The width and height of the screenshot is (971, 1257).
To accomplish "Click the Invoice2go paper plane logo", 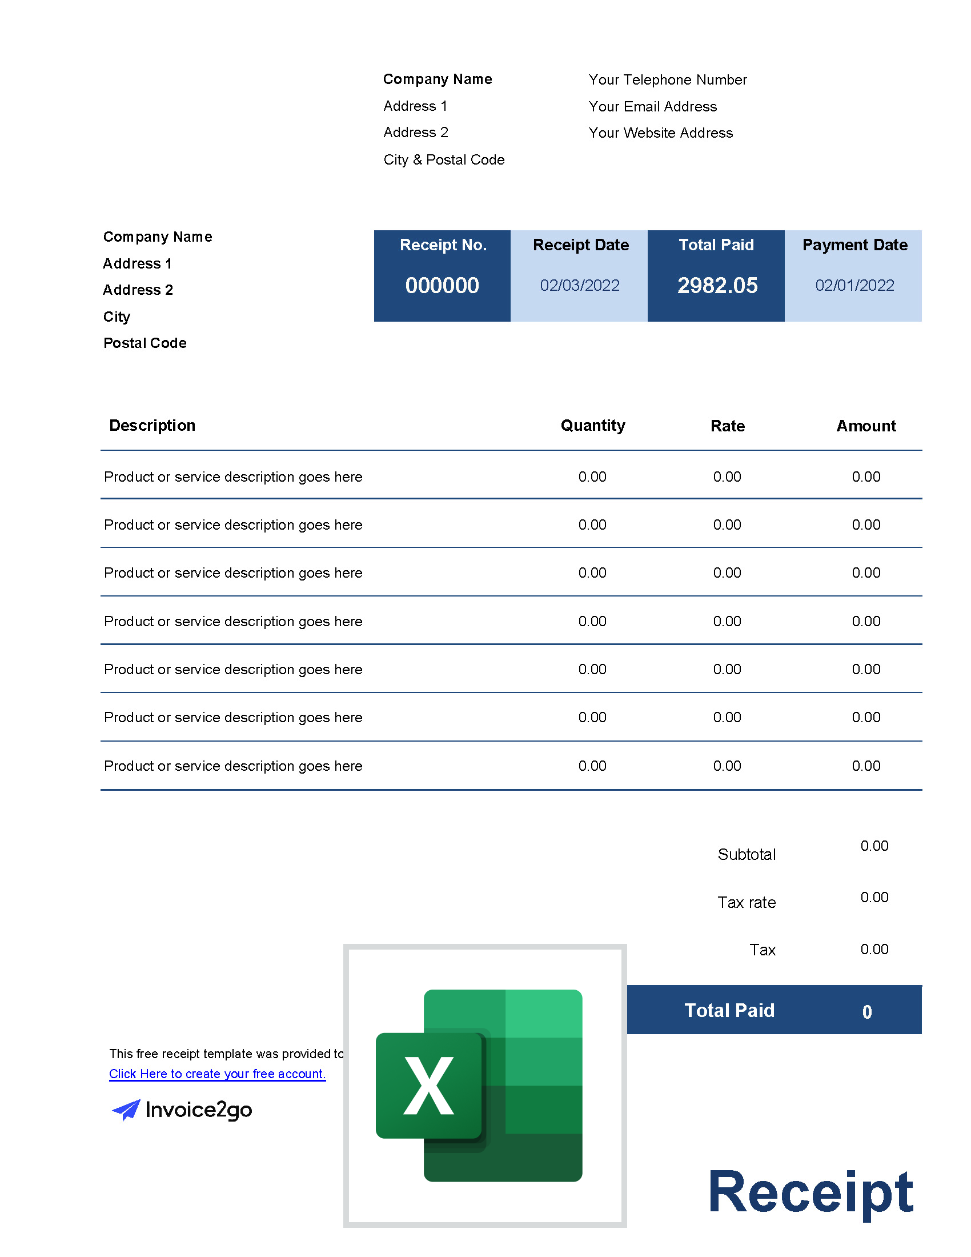I will [126, 1110].
